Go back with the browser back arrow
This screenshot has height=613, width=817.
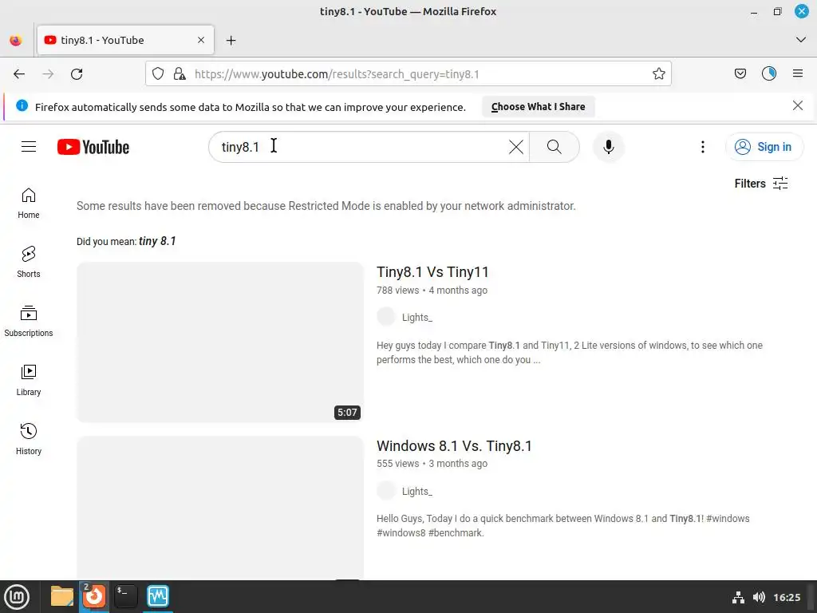click(x=19, y=74)
